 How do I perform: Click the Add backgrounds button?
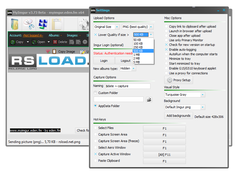(x=178, y=116)
